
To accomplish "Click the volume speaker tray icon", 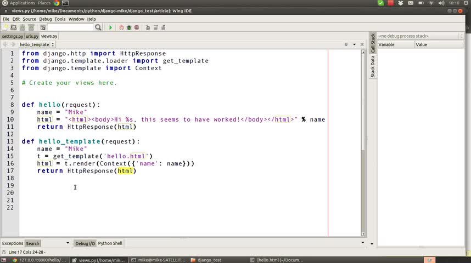I will click(441, 3).
